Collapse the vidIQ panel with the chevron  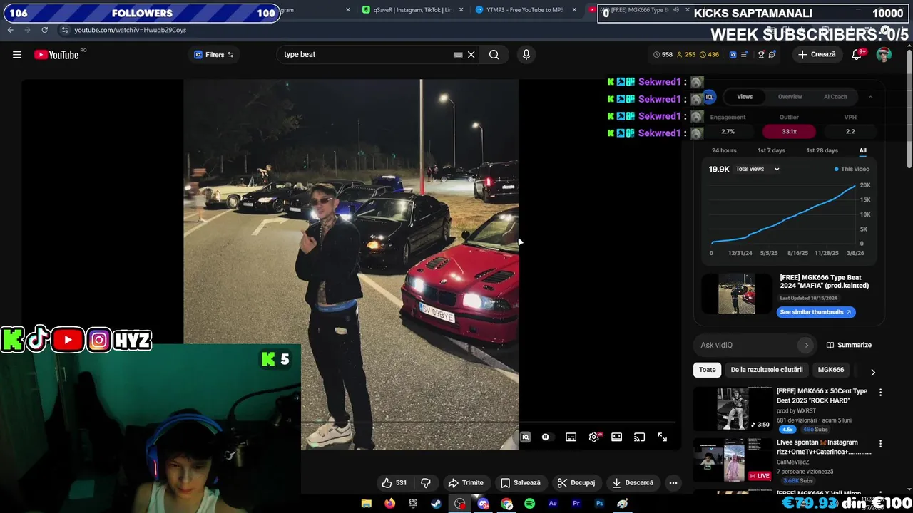point(870,97)
